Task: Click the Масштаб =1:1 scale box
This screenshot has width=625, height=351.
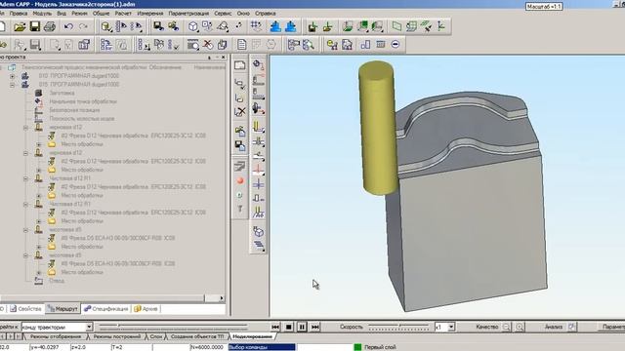Action: (x=544, y=7)
